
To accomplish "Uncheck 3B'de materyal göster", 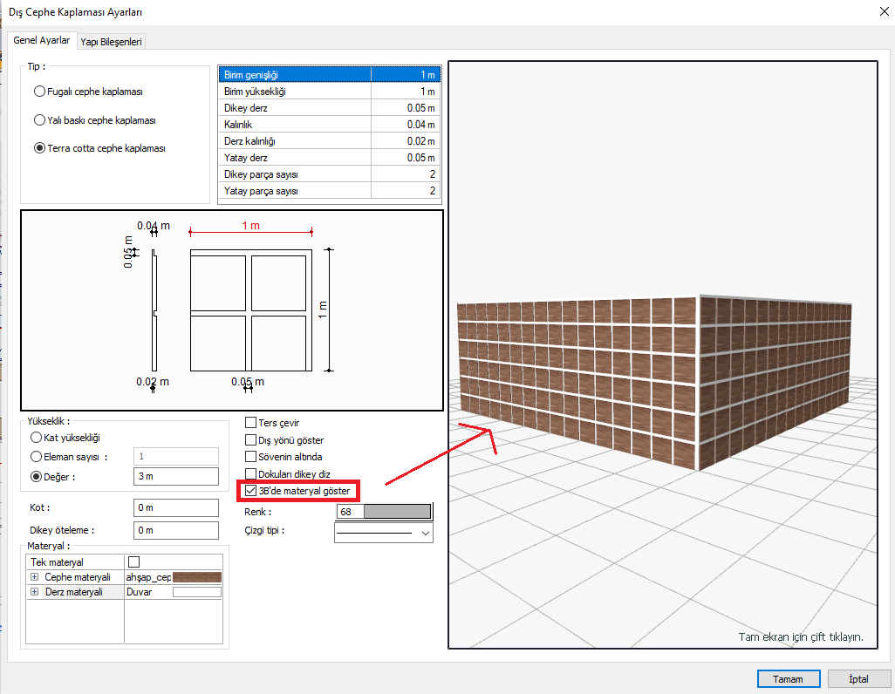I will point(251,492).
